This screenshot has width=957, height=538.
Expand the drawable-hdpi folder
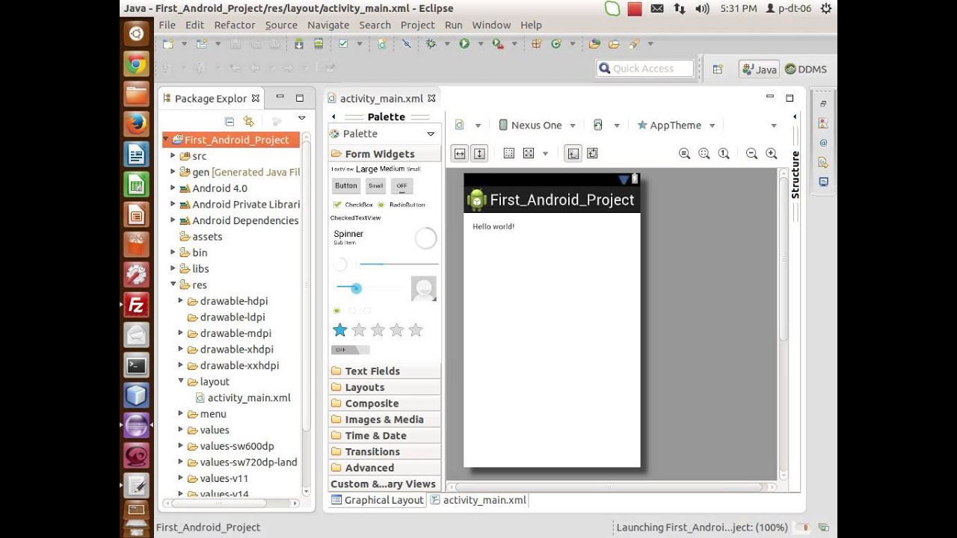[181, 301]
